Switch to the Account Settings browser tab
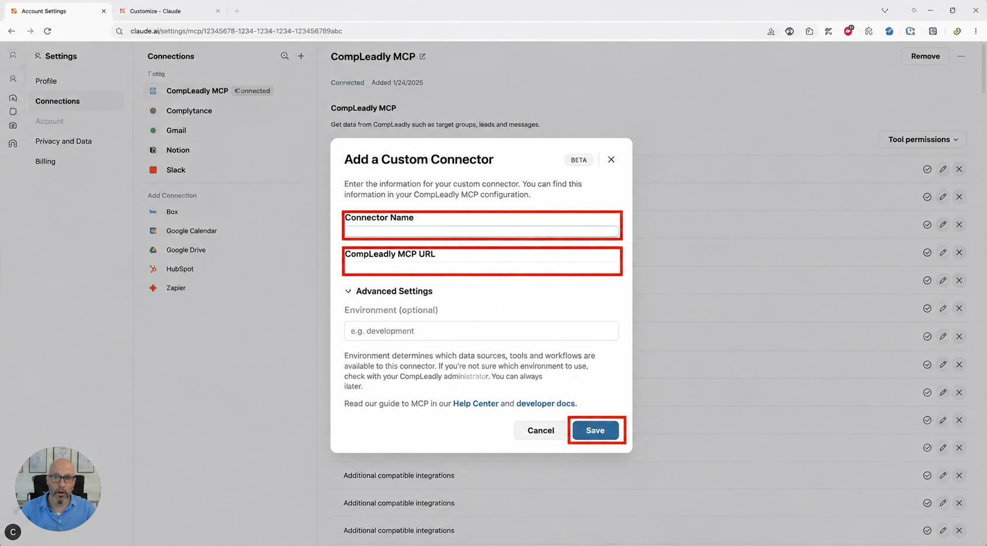 [x=57, y=11]
